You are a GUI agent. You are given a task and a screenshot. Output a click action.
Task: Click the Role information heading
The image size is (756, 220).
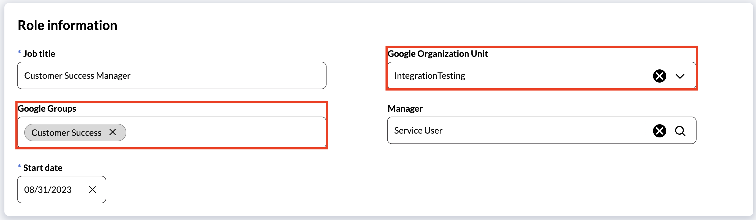[67, 26]
